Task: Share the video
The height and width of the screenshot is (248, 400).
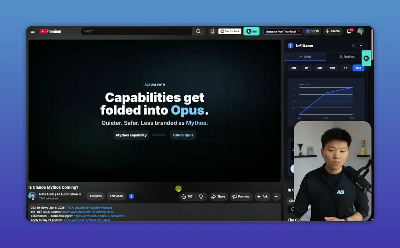Action: tap(218, 197)
